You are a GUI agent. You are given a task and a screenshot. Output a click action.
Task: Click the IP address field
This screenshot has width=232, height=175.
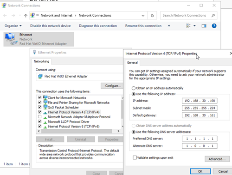[200, 101]
